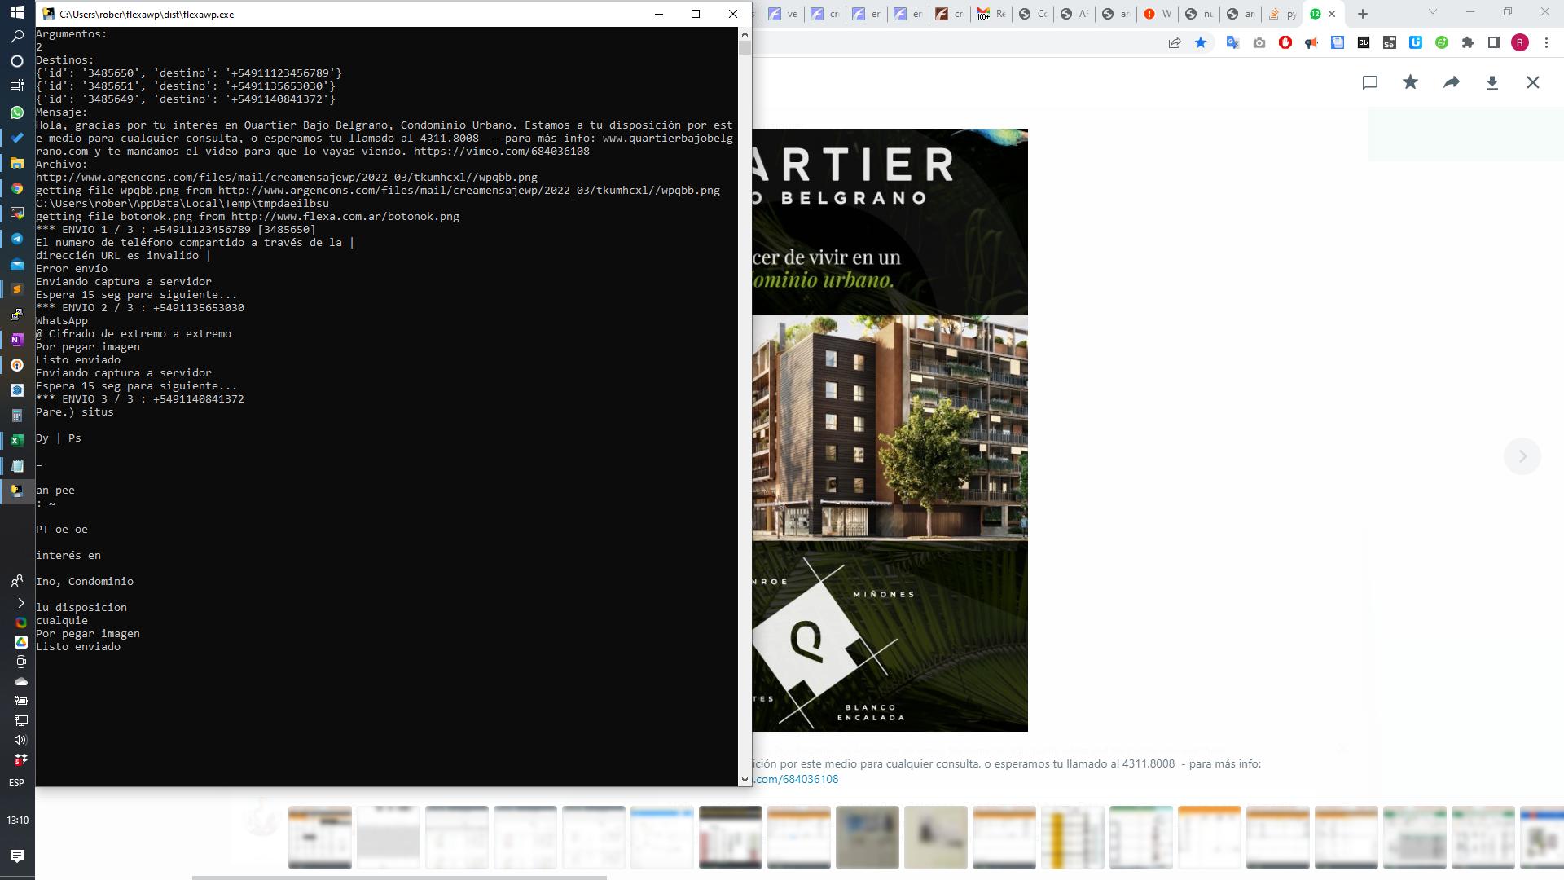Switch to the 'Co' tab in Chrome
The width and height of the screenshot is (1564, 880).
(x=1033, y=14)
